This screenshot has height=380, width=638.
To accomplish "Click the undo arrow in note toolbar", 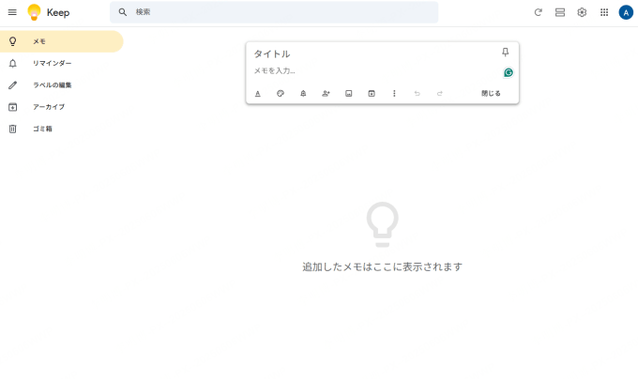I will tap(418, 94).
